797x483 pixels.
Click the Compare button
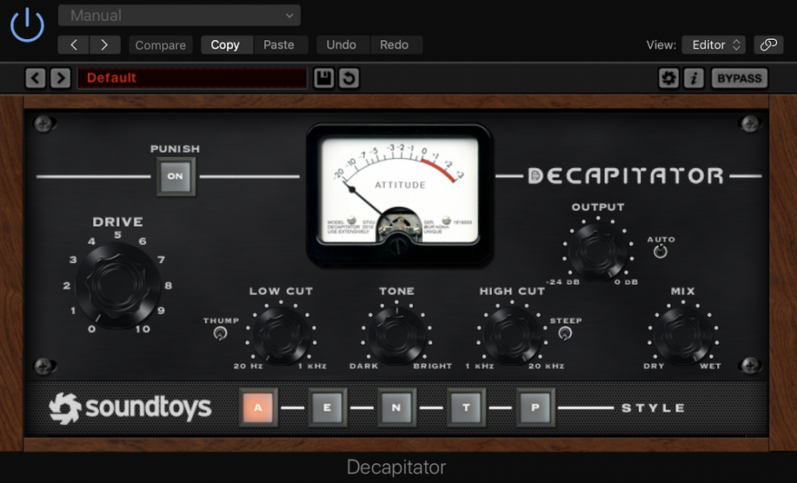pyautogui.click(x=160, y=45)
